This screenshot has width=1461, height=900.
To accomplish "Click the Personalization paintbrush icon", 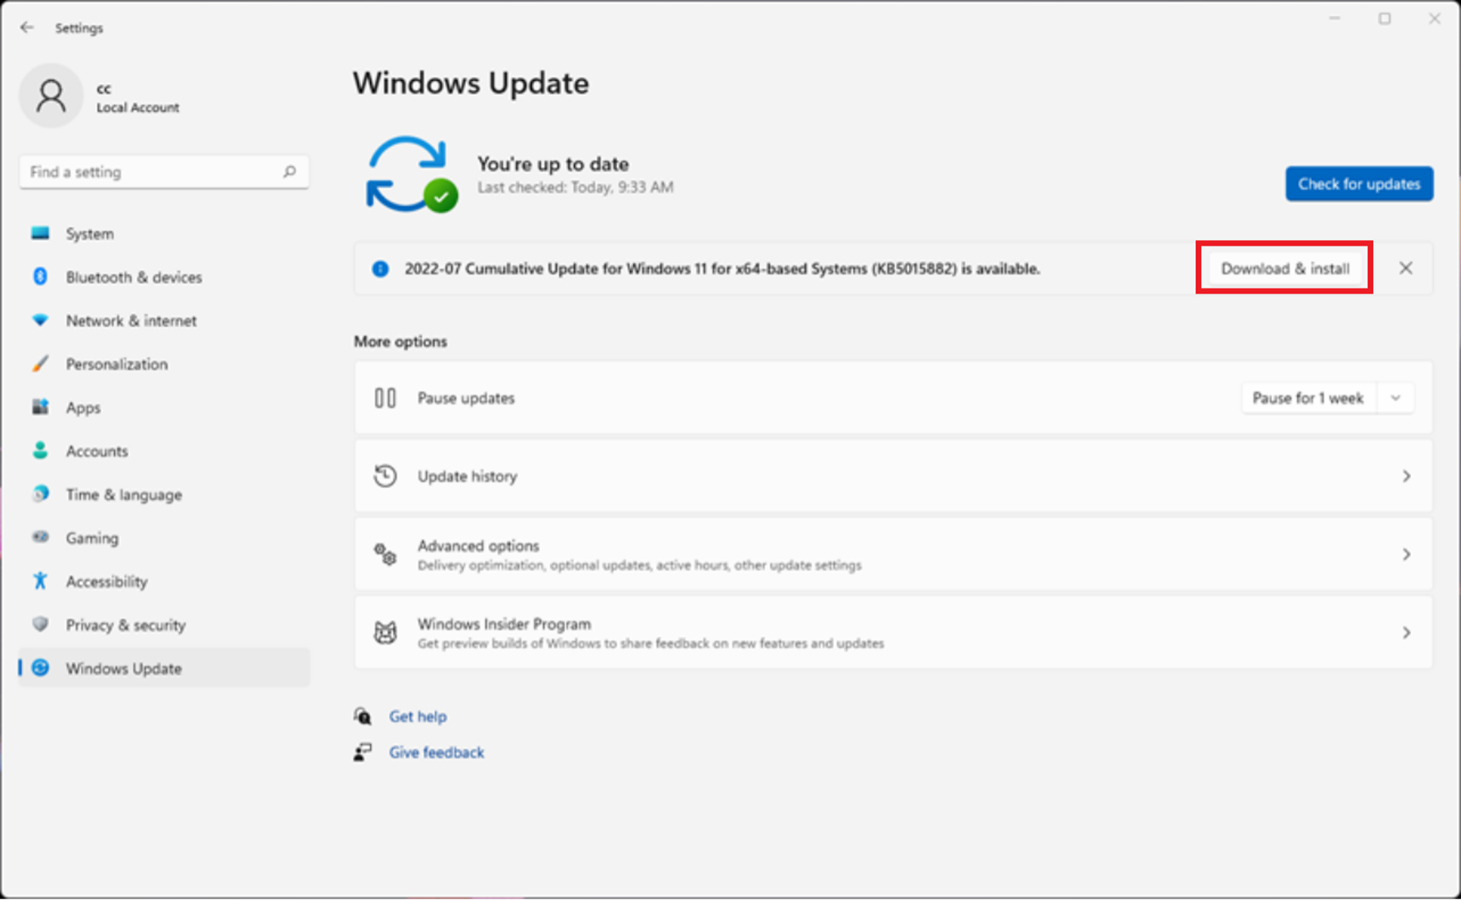I will (x=40, y=364).
